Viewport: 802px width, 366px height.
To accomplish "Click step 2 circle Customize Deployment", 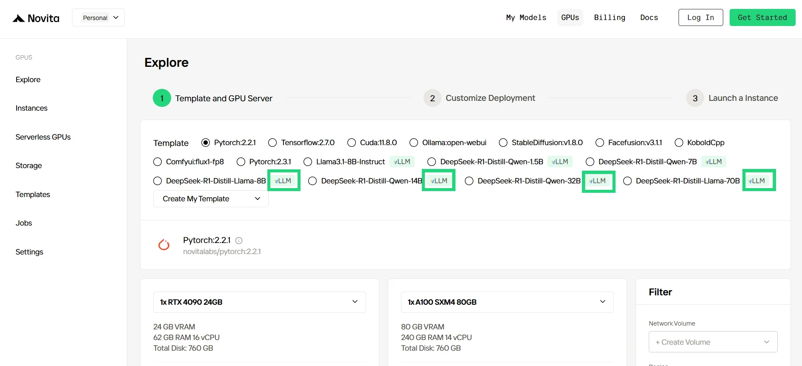I will tap(433, 98).
